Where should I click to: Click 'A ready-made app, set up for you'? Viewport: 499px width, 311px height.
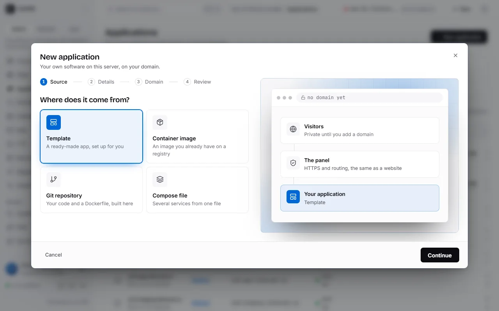[85, 147]
